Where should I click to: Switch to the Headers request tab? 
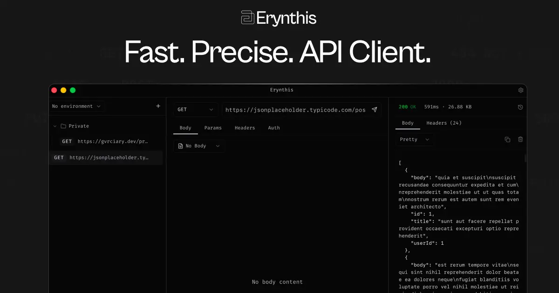(245, 127)
